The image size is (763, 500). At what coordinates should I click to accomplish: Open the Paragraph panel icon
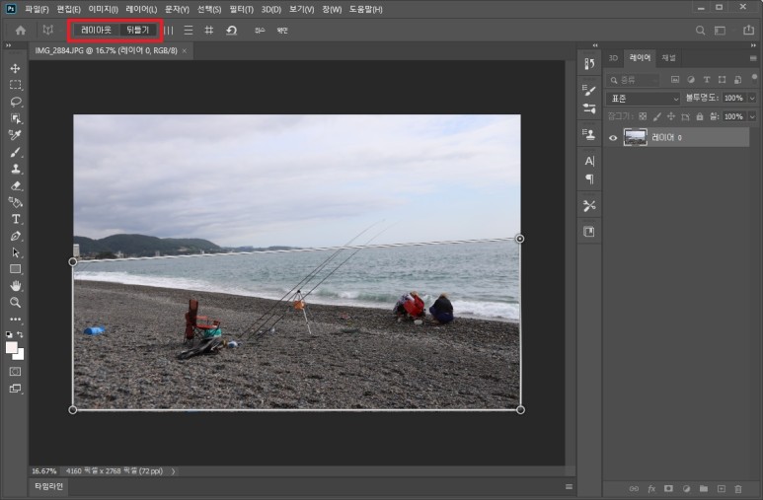click(589, 179)
